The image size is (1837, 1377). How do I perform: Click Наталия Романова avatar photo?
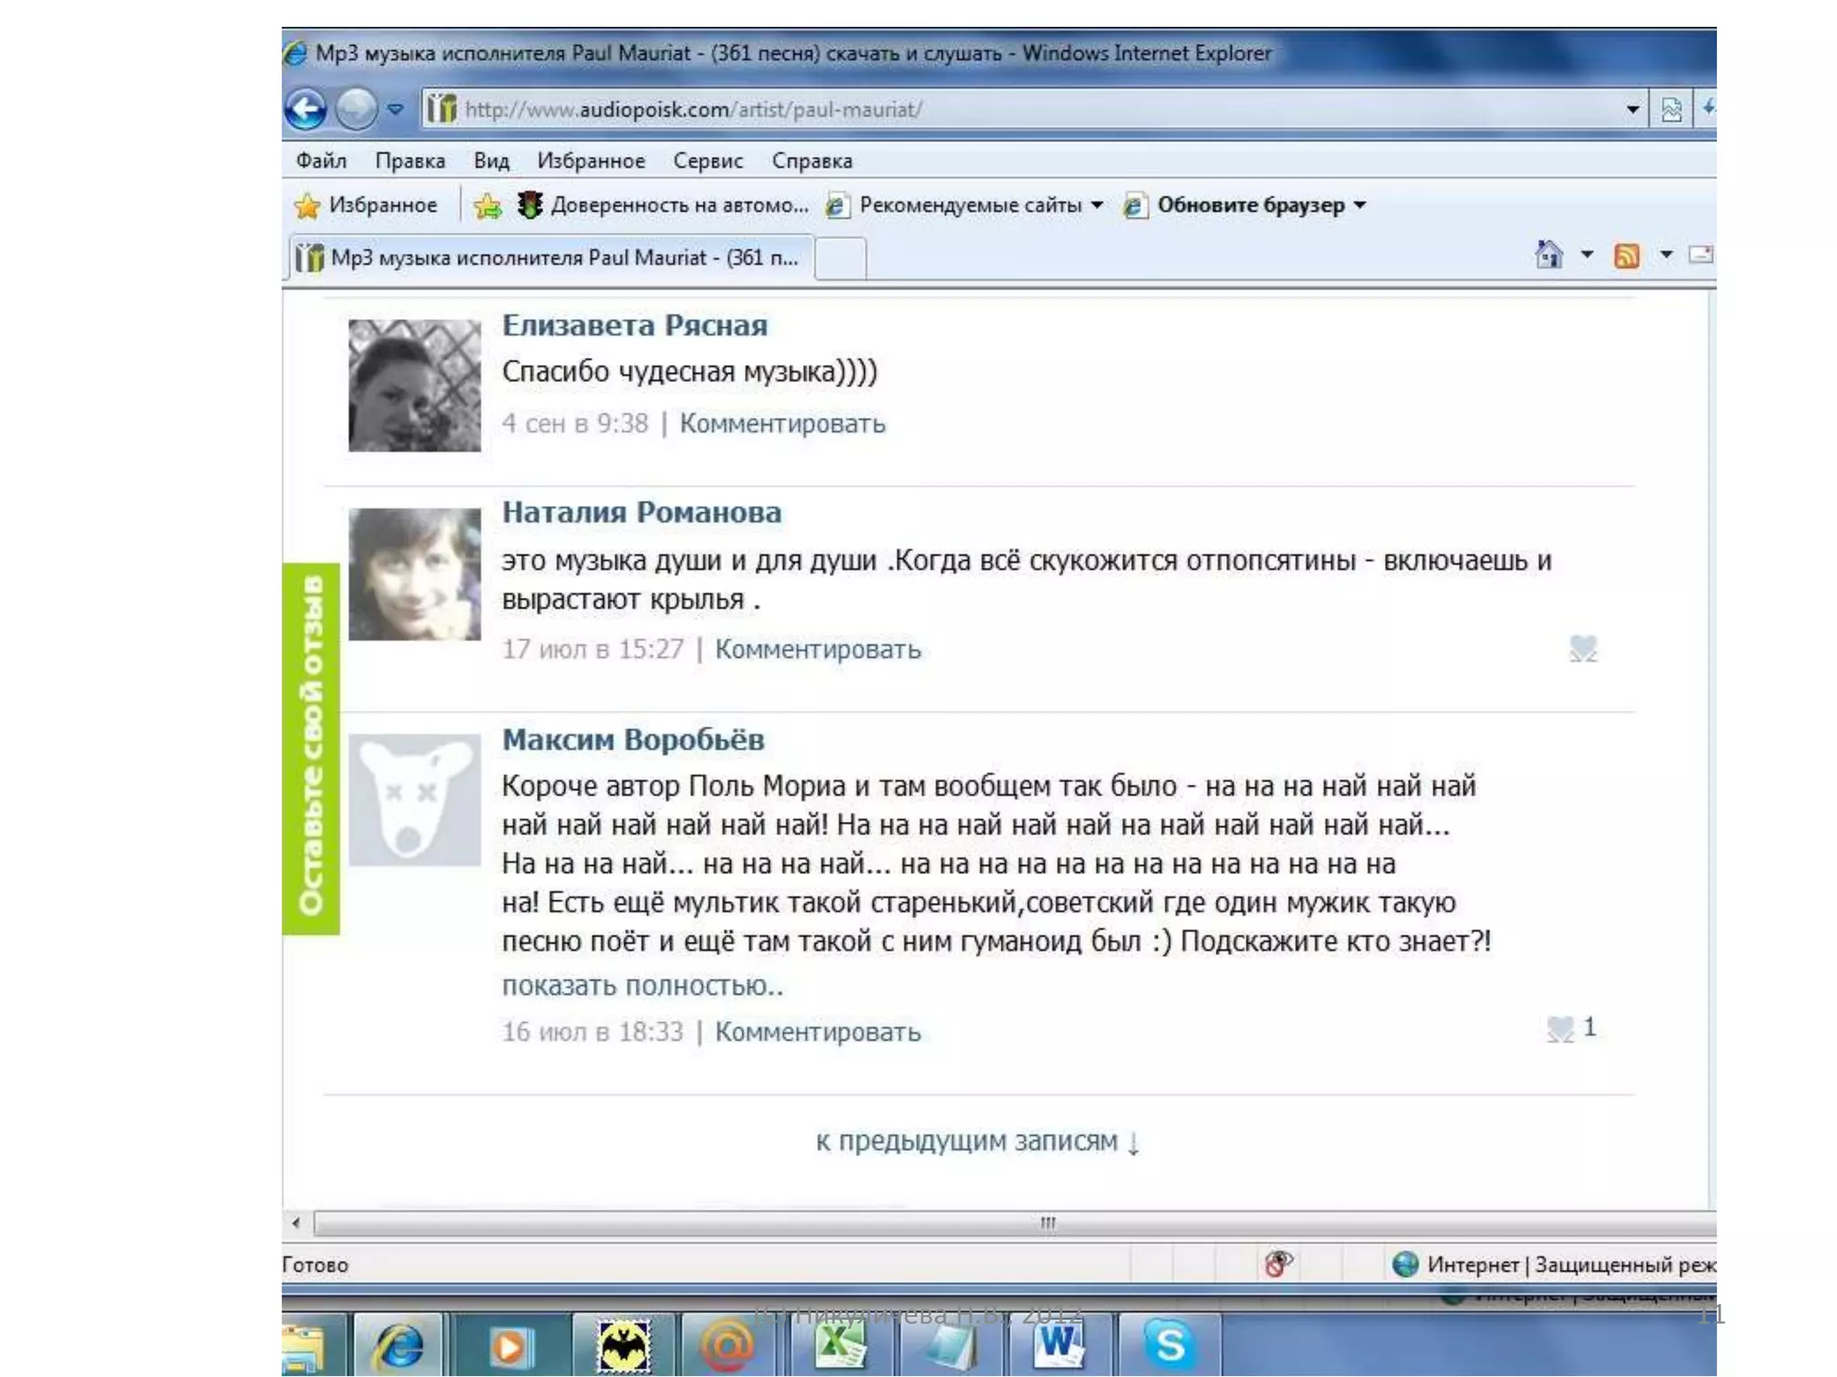coord(414,574)
